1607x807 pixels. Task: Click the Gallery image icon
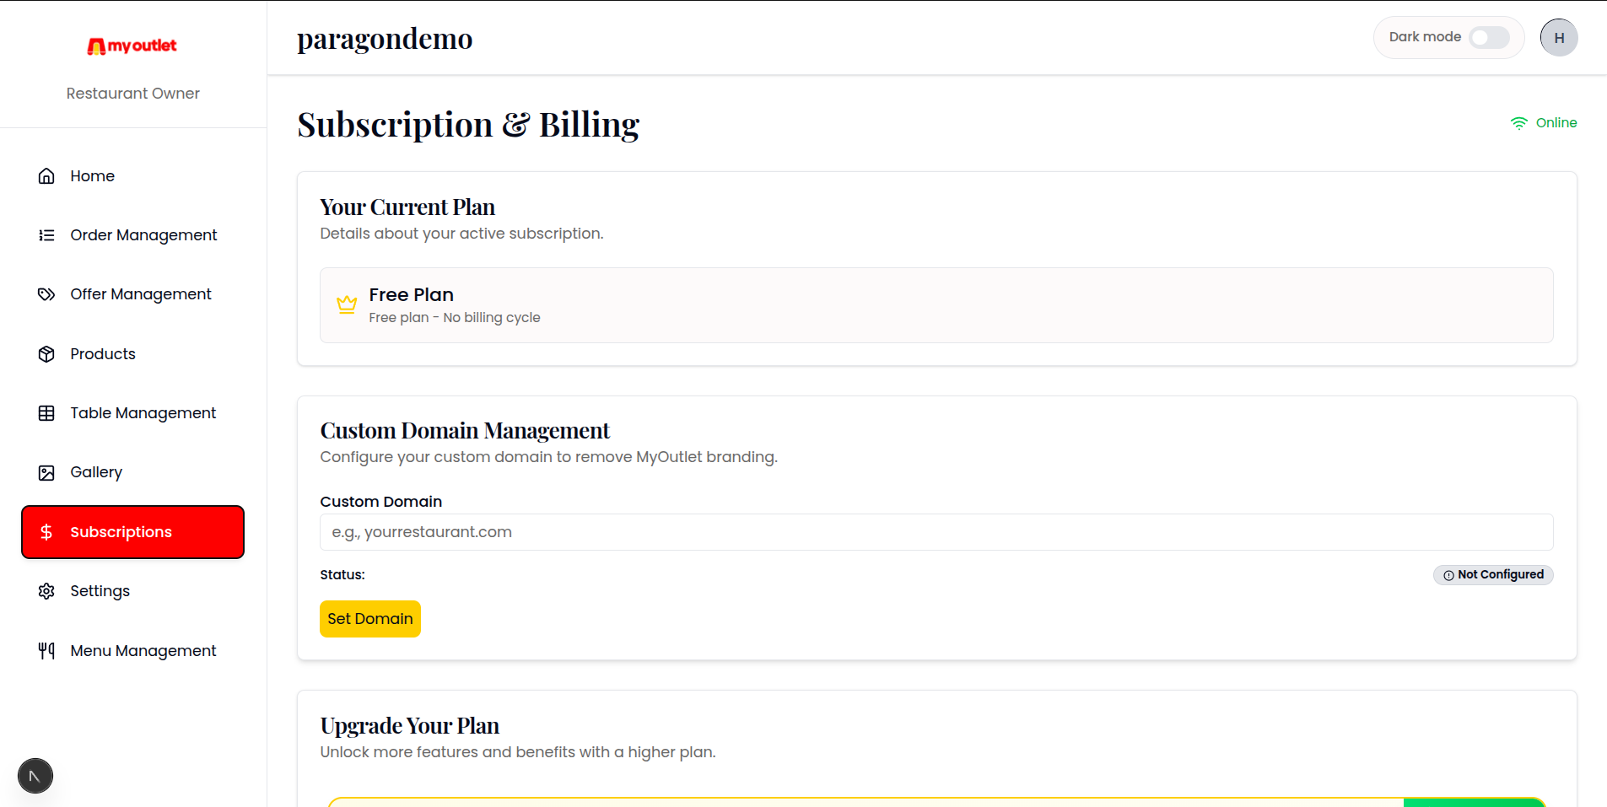[46, 473]
